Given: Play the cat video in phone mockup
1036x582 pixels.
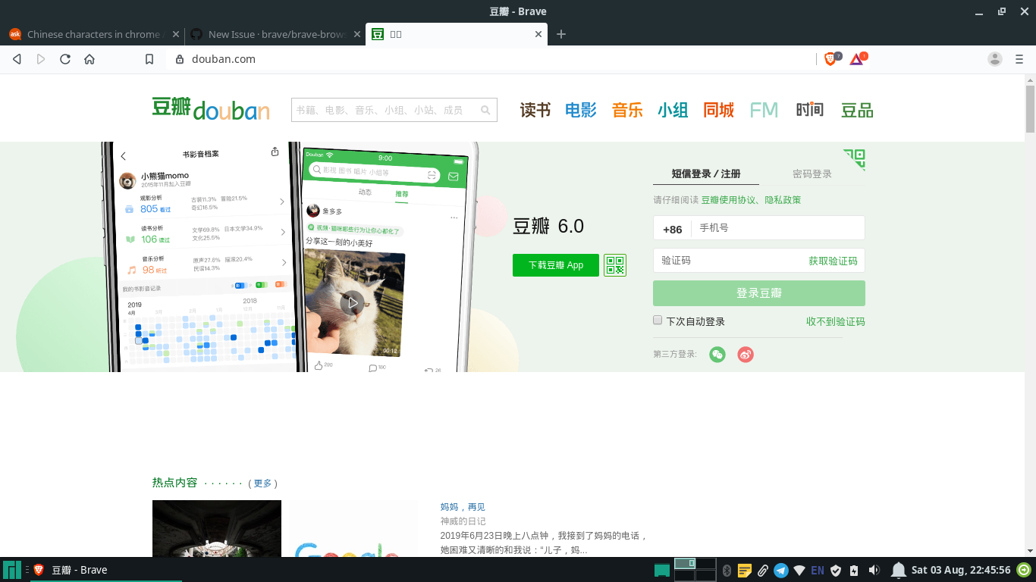Looking at the screenshot, I should (352, 303).
